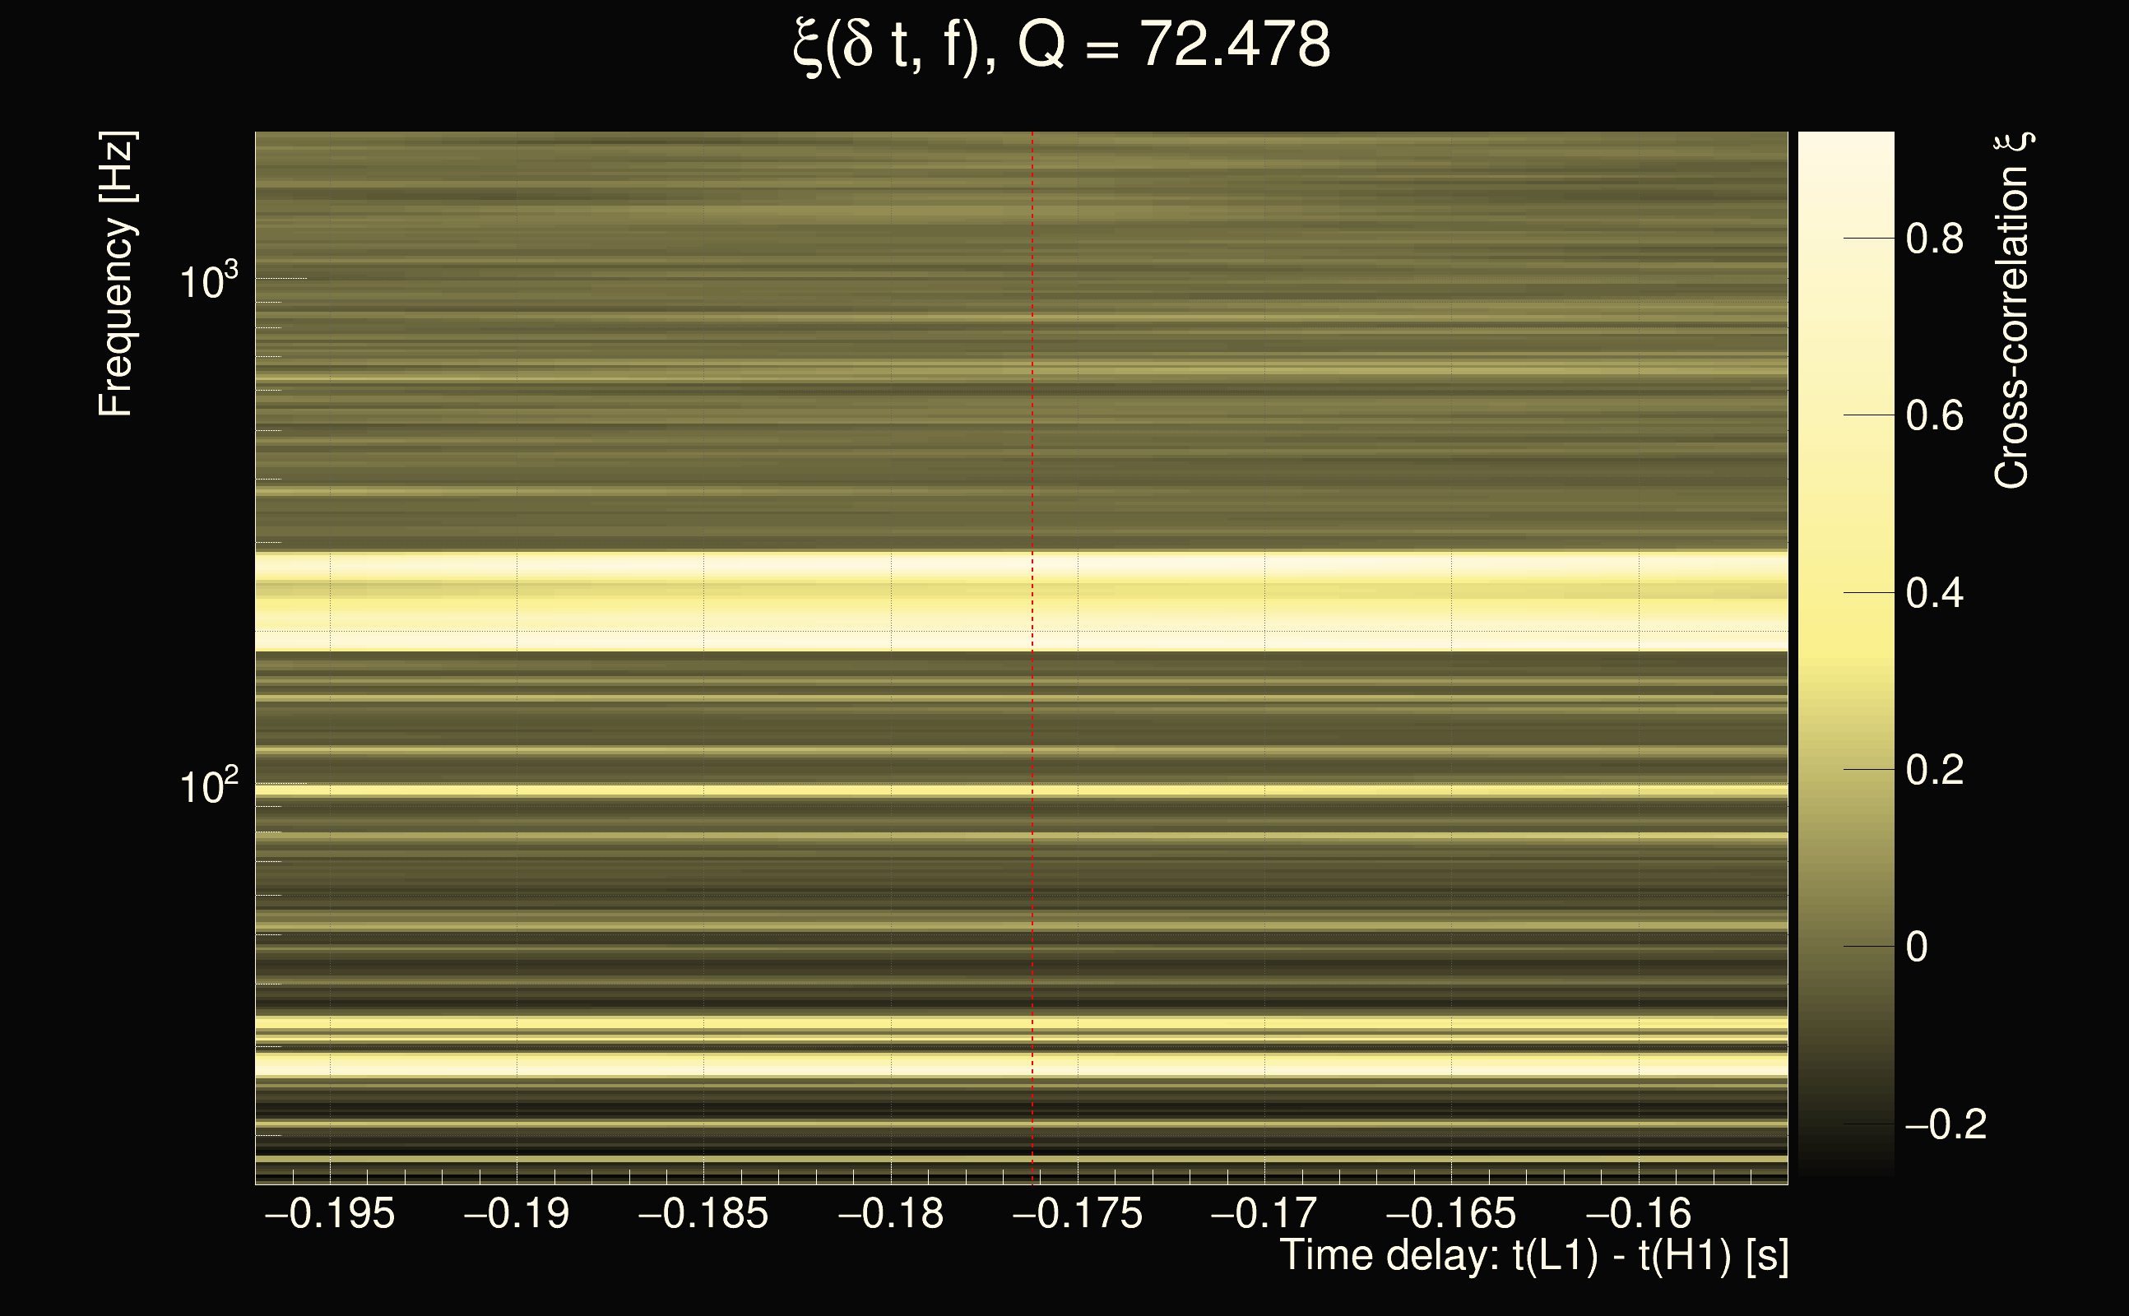Click the 0.6 tick label on colorbar
This screenshot has width=2129, height=1316.
[x=1934, y=416]
